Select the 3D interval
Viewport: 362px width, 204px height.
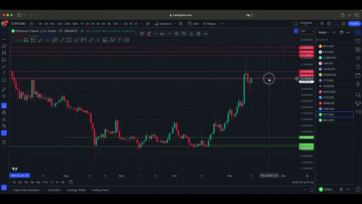tap(126, 24)
